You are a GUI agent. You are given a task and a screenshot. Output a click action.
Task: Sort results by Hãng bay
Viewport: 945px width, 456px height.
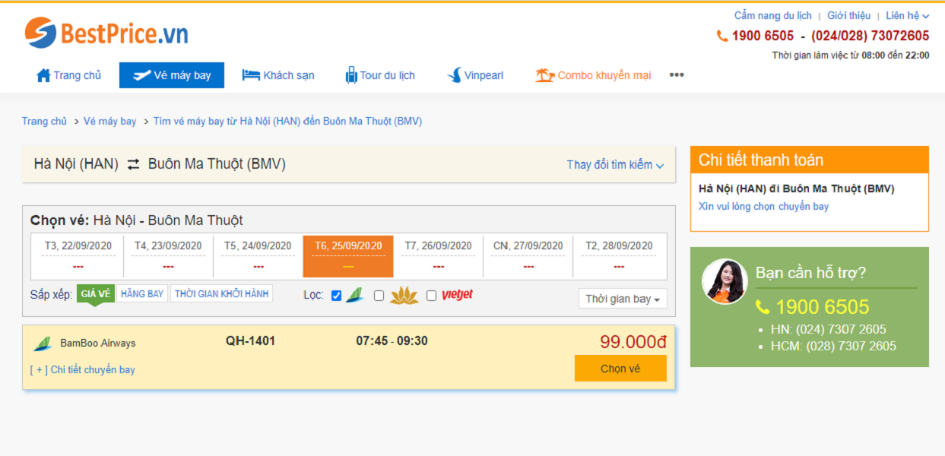(x=142, y=294)
